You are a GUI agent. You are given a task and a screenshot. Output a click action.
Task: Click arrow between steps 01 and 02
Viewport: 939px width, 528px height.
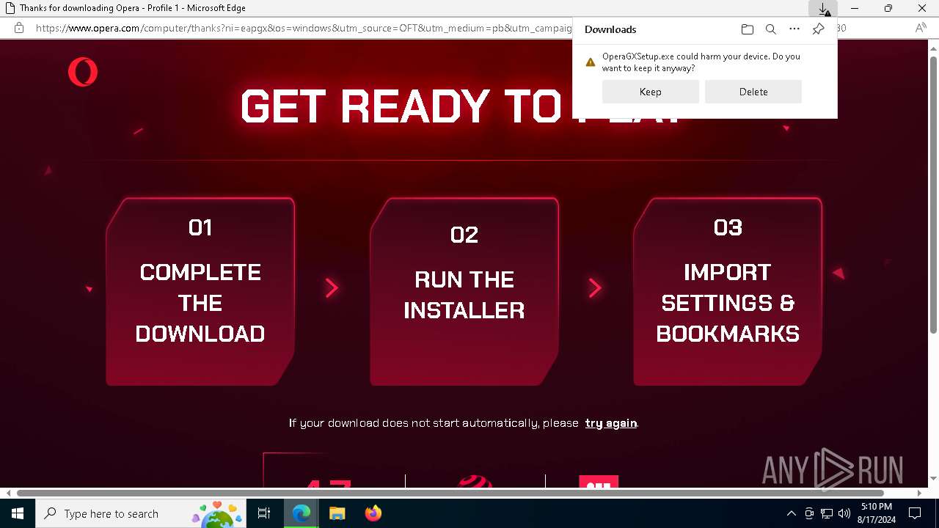(332, 288)
